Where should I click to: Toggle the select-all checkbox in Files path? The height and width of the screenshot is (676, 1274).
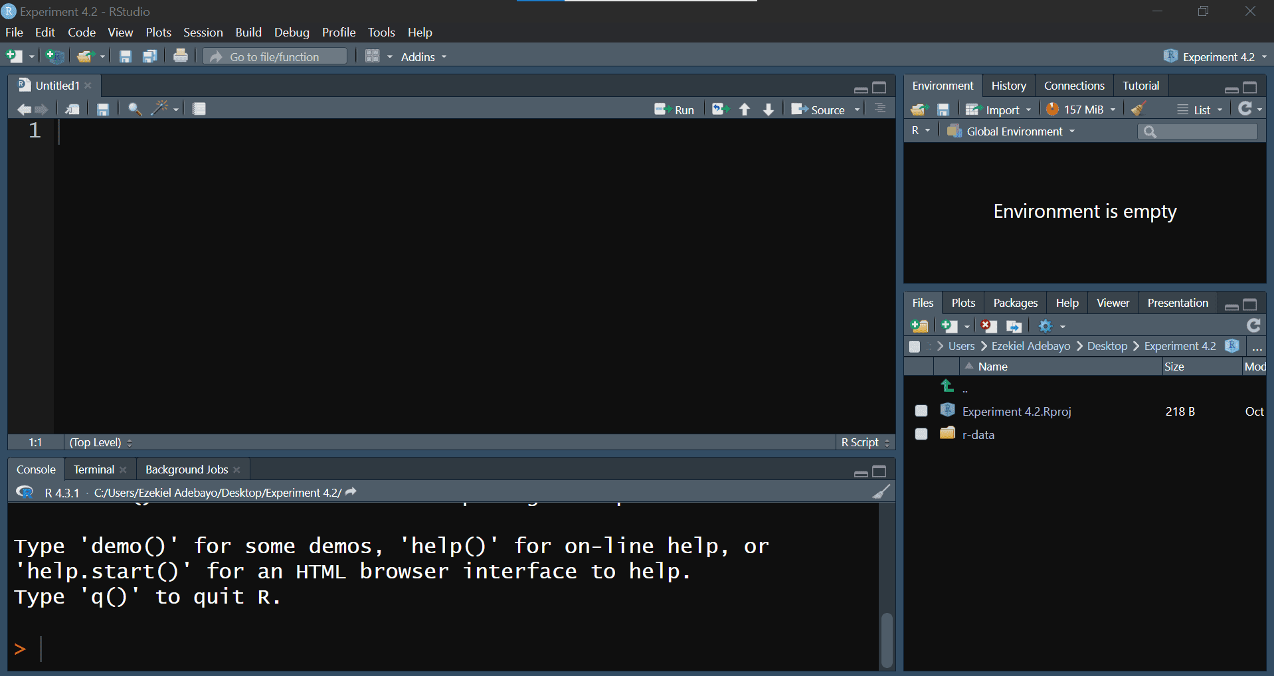(x=915, y=347)
